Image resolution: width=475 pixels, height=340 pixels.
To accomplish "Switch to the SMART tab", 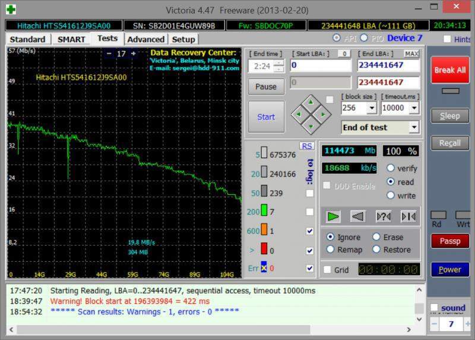I will tap(71, 39).
